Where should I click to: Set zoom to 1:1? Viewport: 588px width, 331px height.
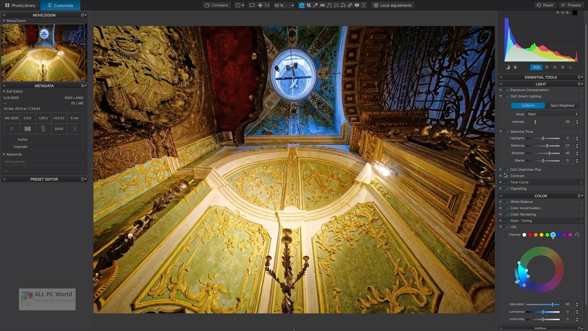(267, 5)
